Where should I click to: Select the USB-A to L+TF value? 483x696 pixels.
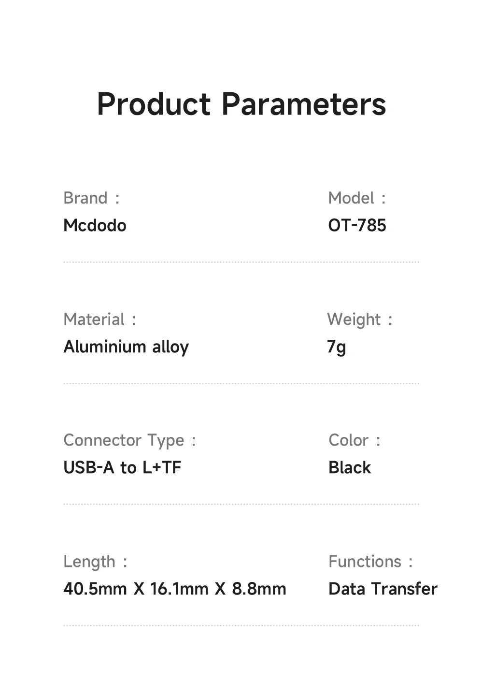pyautogui.click(x=122, y=468)
